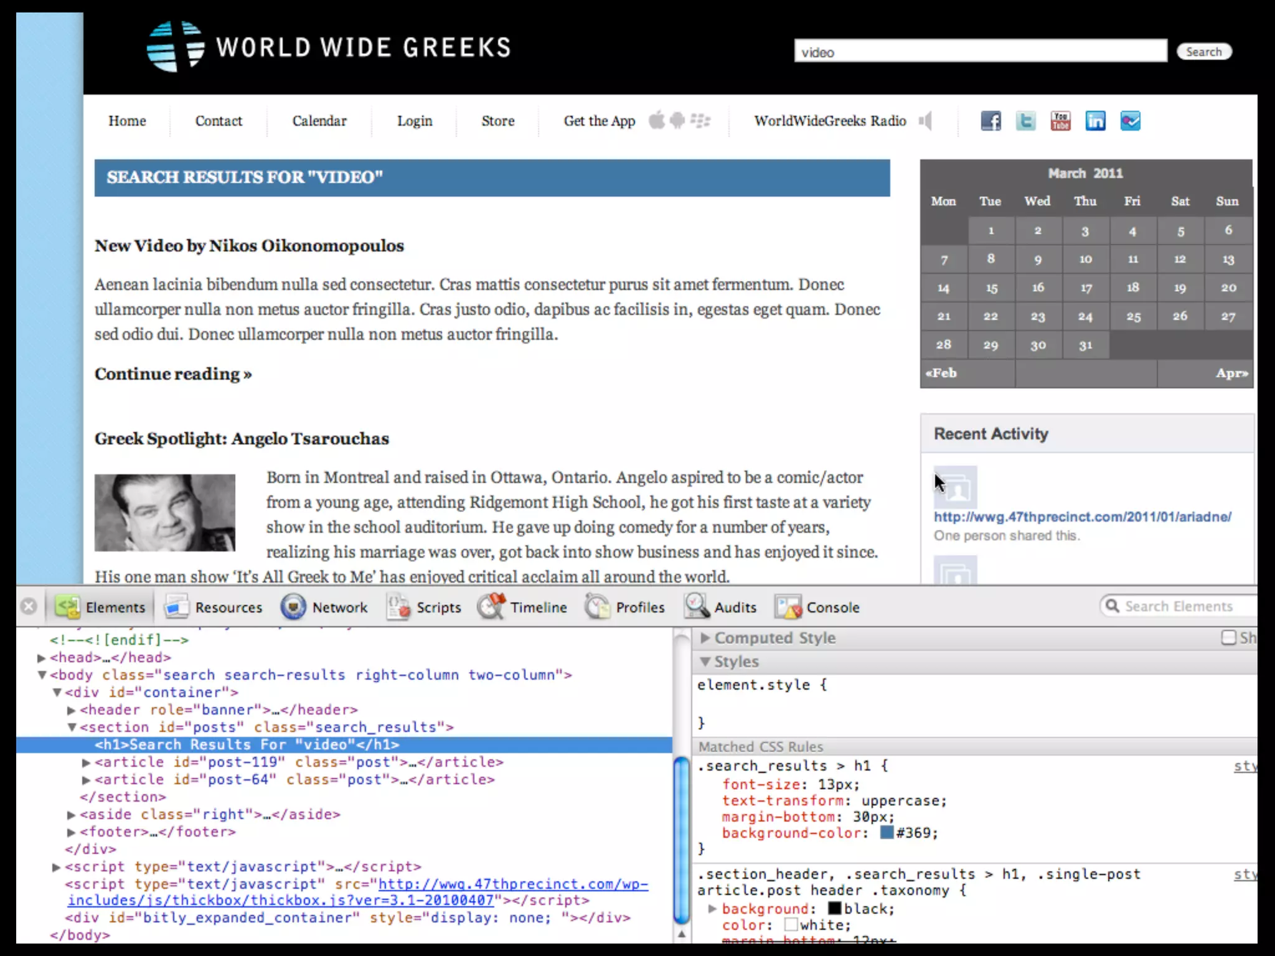Expand the article post-119 node
Viewport: 1275px width, 956px height.
[x=87, y=762]
